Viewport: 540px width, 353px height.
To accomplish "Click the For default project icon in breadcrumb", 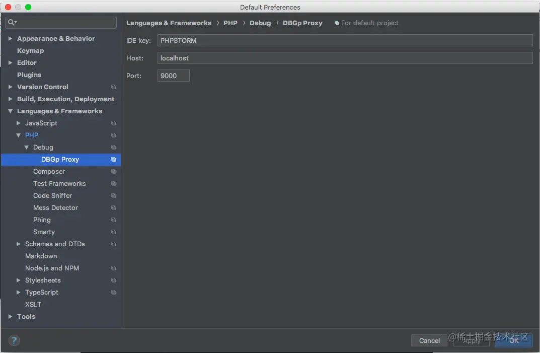I will [x=337, y=23].
